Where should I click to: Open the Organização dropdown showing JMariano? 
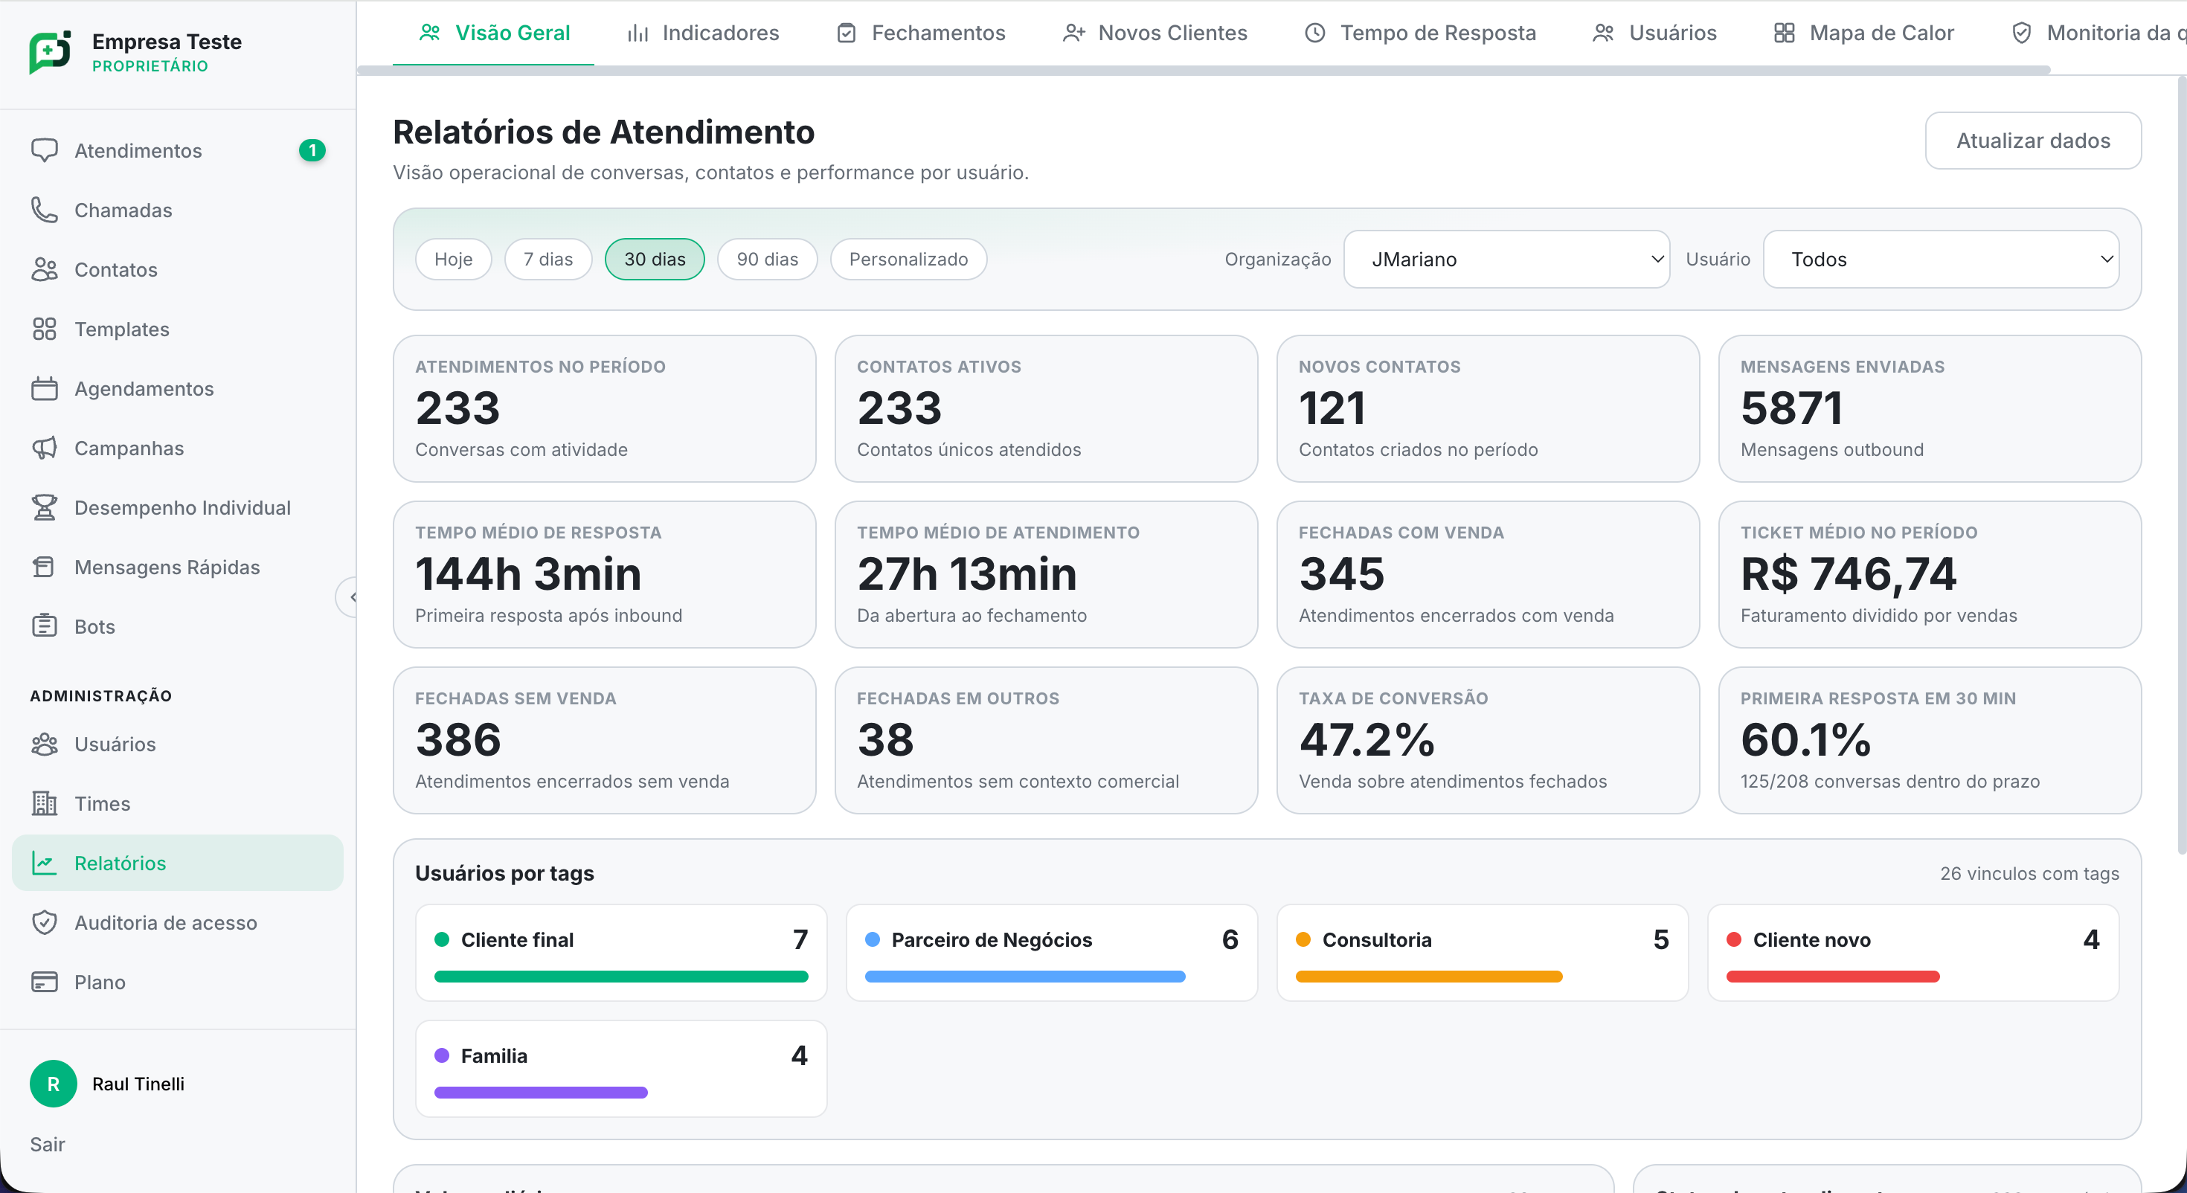pos(1506,259)
